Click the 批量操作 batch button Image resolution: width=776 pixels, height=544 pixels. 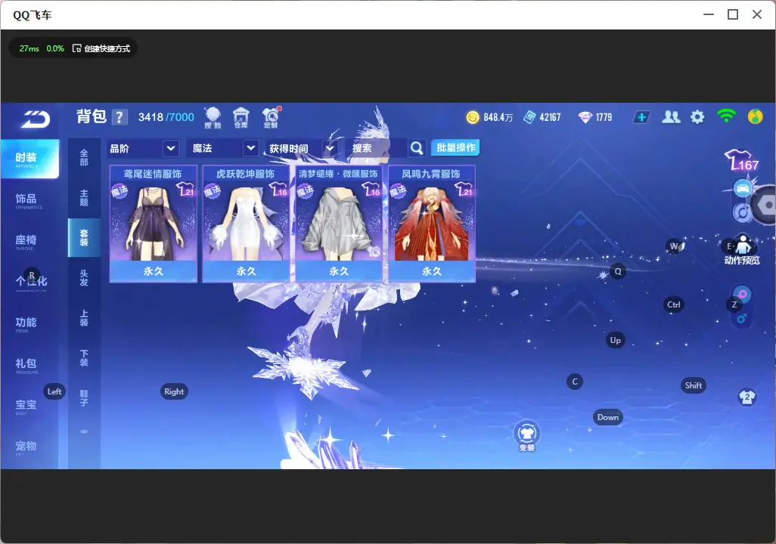[455, 148]
